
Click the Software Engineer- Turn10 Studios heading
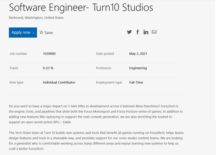pos(81,7)
